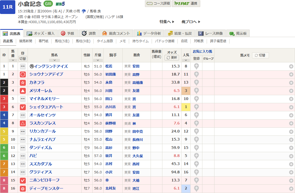
Task: Open horse link シェイクユアハート
Action: (x=46, y=107)
